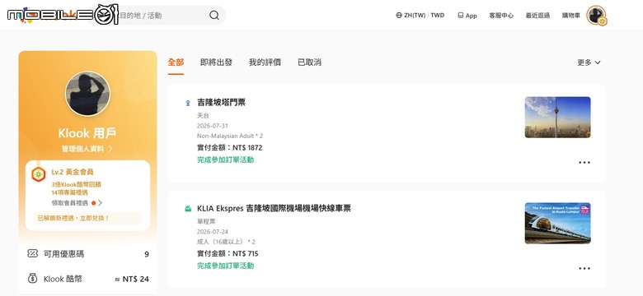
Task: Click the 2026-07-24 date text
Action: (213, 232)
